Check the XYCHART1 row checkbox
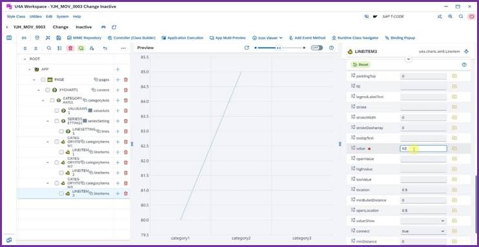479x247 pixels. (x=47, y=90)
